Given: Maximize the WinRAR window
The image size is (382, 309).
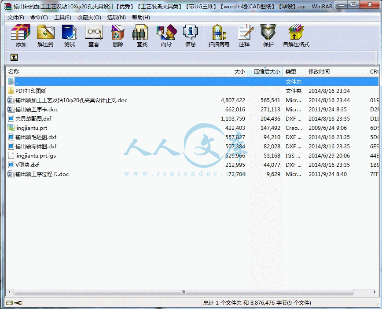Looking at the screenshot, I should [353, 4].
